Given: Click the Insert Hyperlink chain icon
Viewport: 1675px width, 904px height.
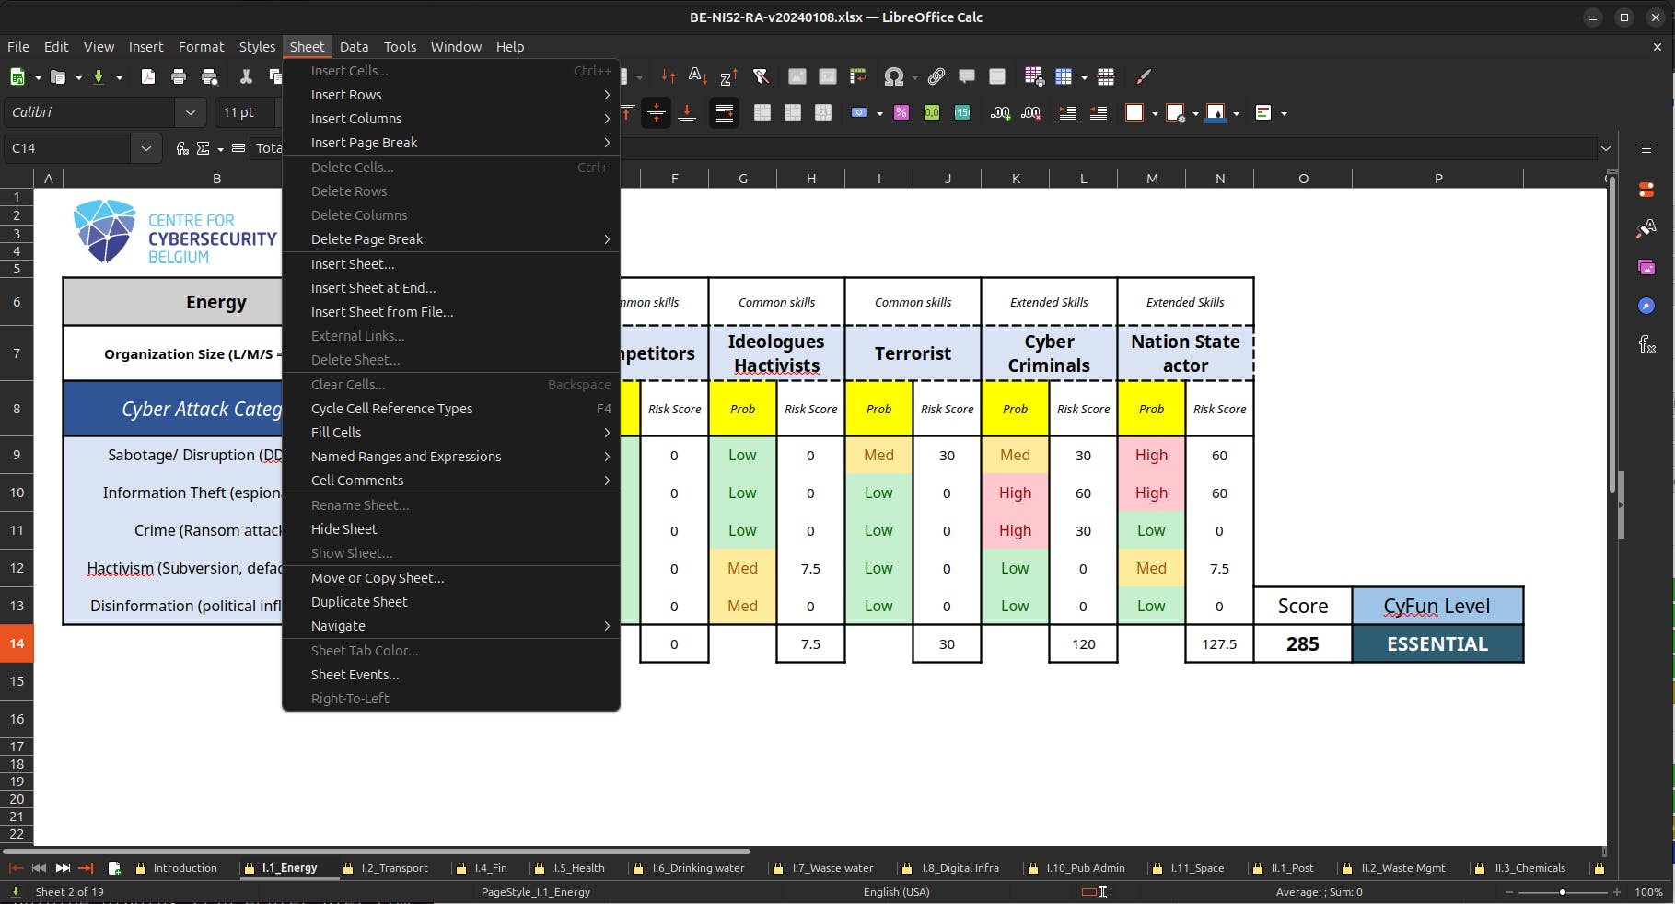Looking at the screenshot, I should tap(936, 77).
